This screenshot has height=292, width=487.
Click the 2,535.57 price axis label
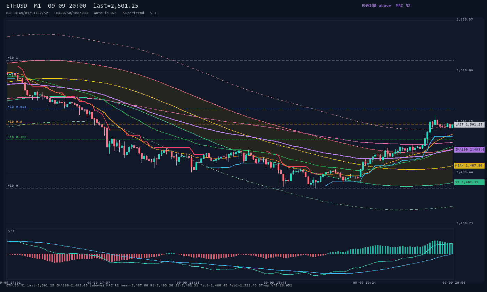coord(465,19)
